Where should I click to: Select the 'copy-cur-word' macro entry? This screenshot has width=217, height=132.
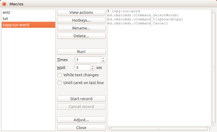(16, 25)
